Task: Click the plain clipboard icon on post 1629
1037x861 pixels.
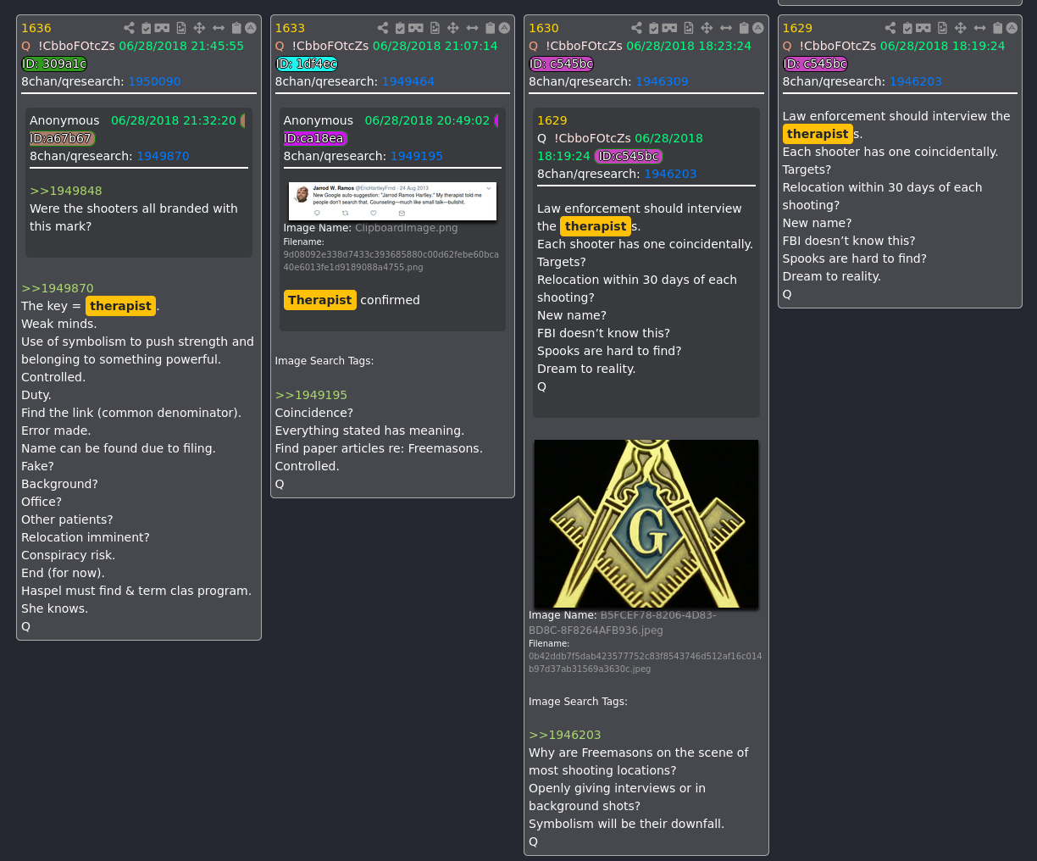Action: coord(998,28)
